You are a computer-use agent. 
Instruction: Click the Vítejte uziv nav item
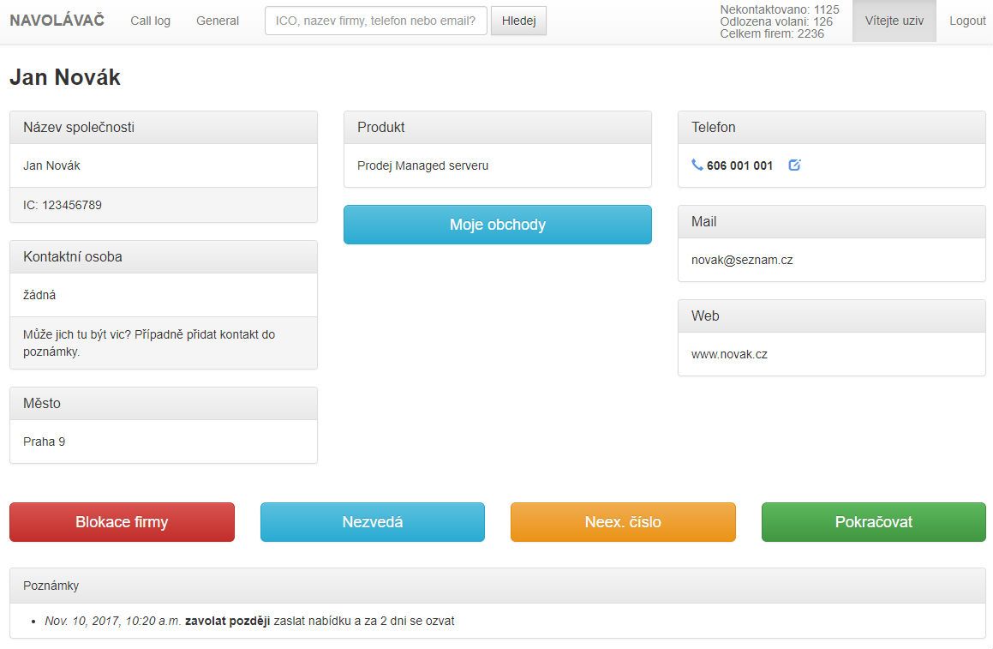pos(894,21)
